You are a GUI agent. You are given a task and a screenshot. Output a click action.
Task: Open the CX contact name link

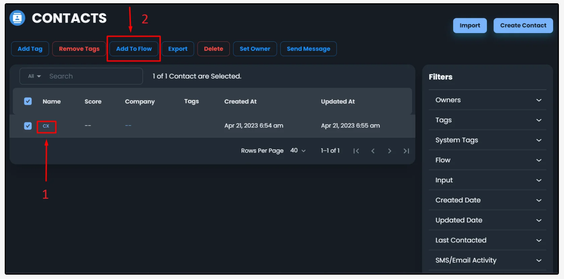(46, 126)
